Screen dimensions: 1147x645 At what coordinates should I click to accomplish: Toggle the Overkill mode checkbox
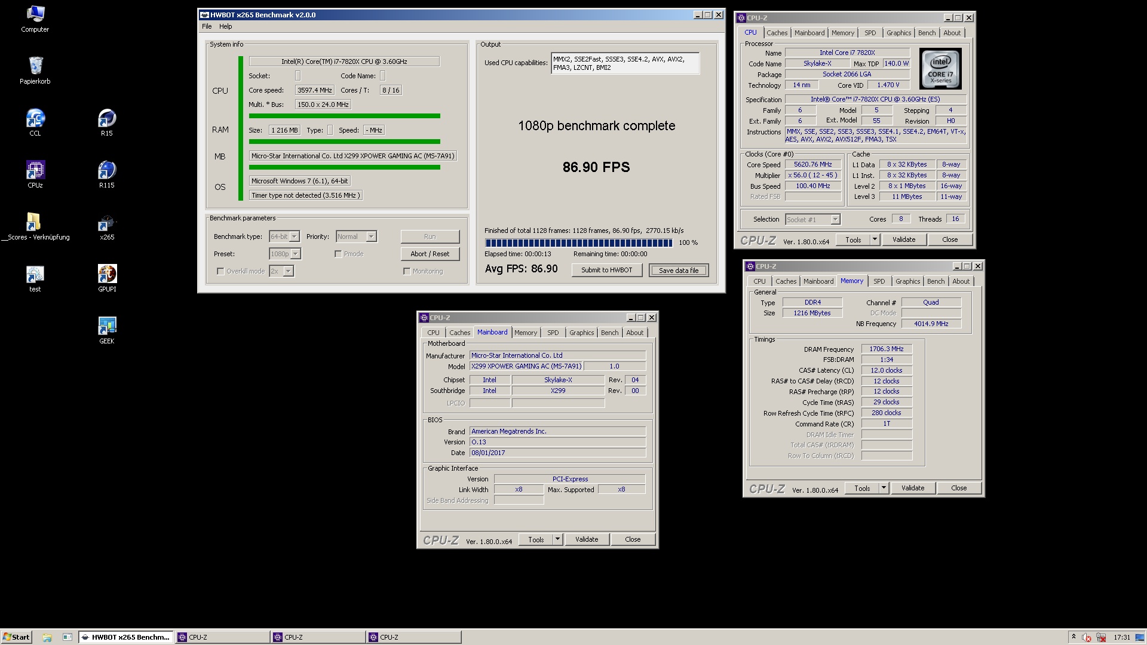(x=220, y=271)
